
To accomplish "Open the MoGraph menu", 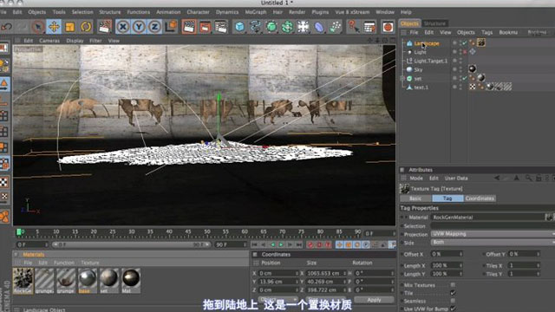I will 256,12.
